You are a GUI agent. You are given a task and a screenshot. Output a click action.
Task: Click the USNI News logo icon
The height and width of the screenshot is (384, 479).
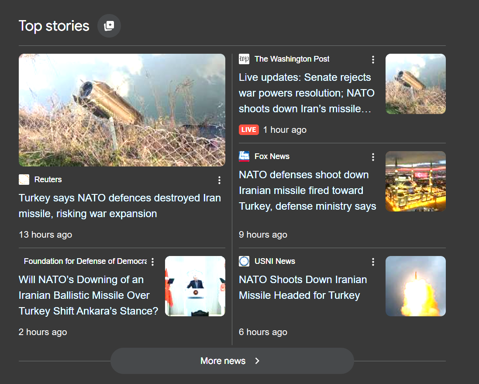coord(244,261)
